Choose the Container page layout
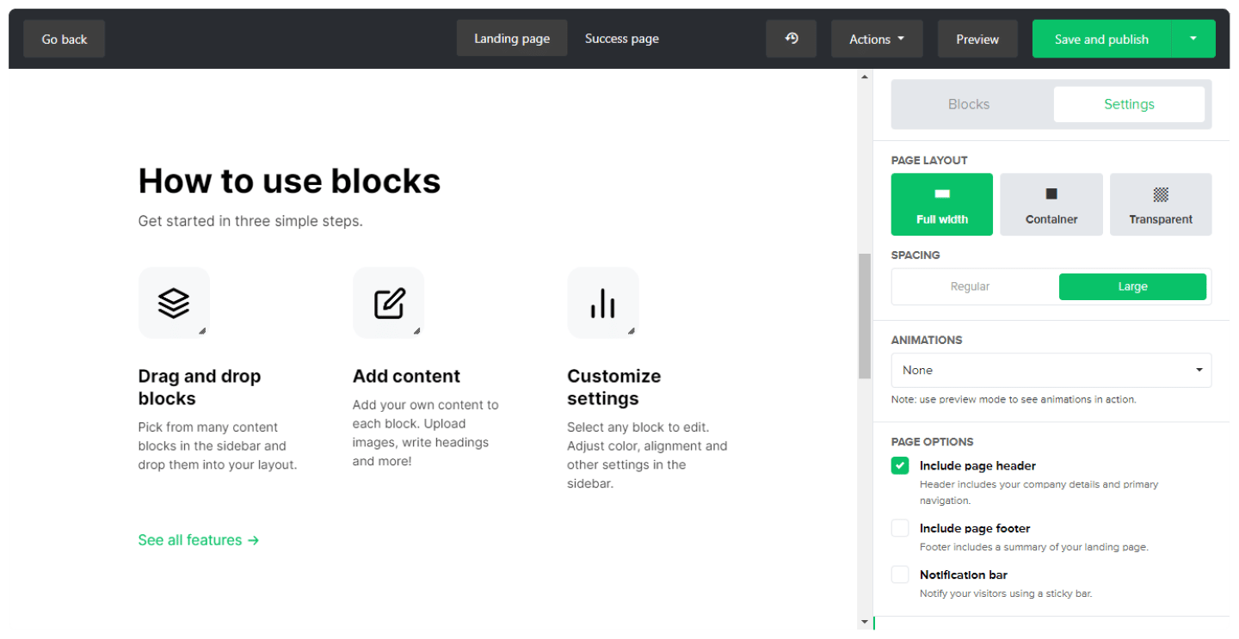The width and height of the screenshot is (1239, 639). pyautogui.click(x=1051, y=205)
